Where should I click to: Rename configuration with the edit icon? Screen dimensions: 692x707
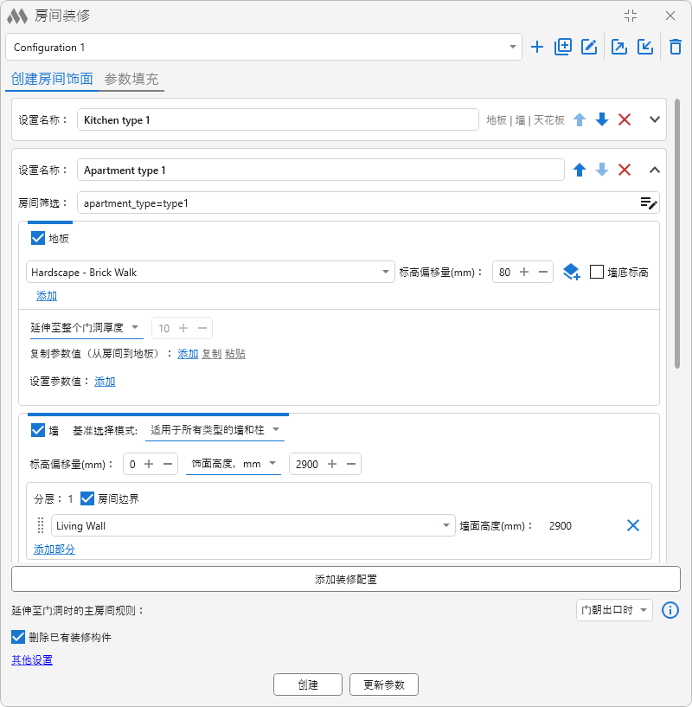point(589,47)
